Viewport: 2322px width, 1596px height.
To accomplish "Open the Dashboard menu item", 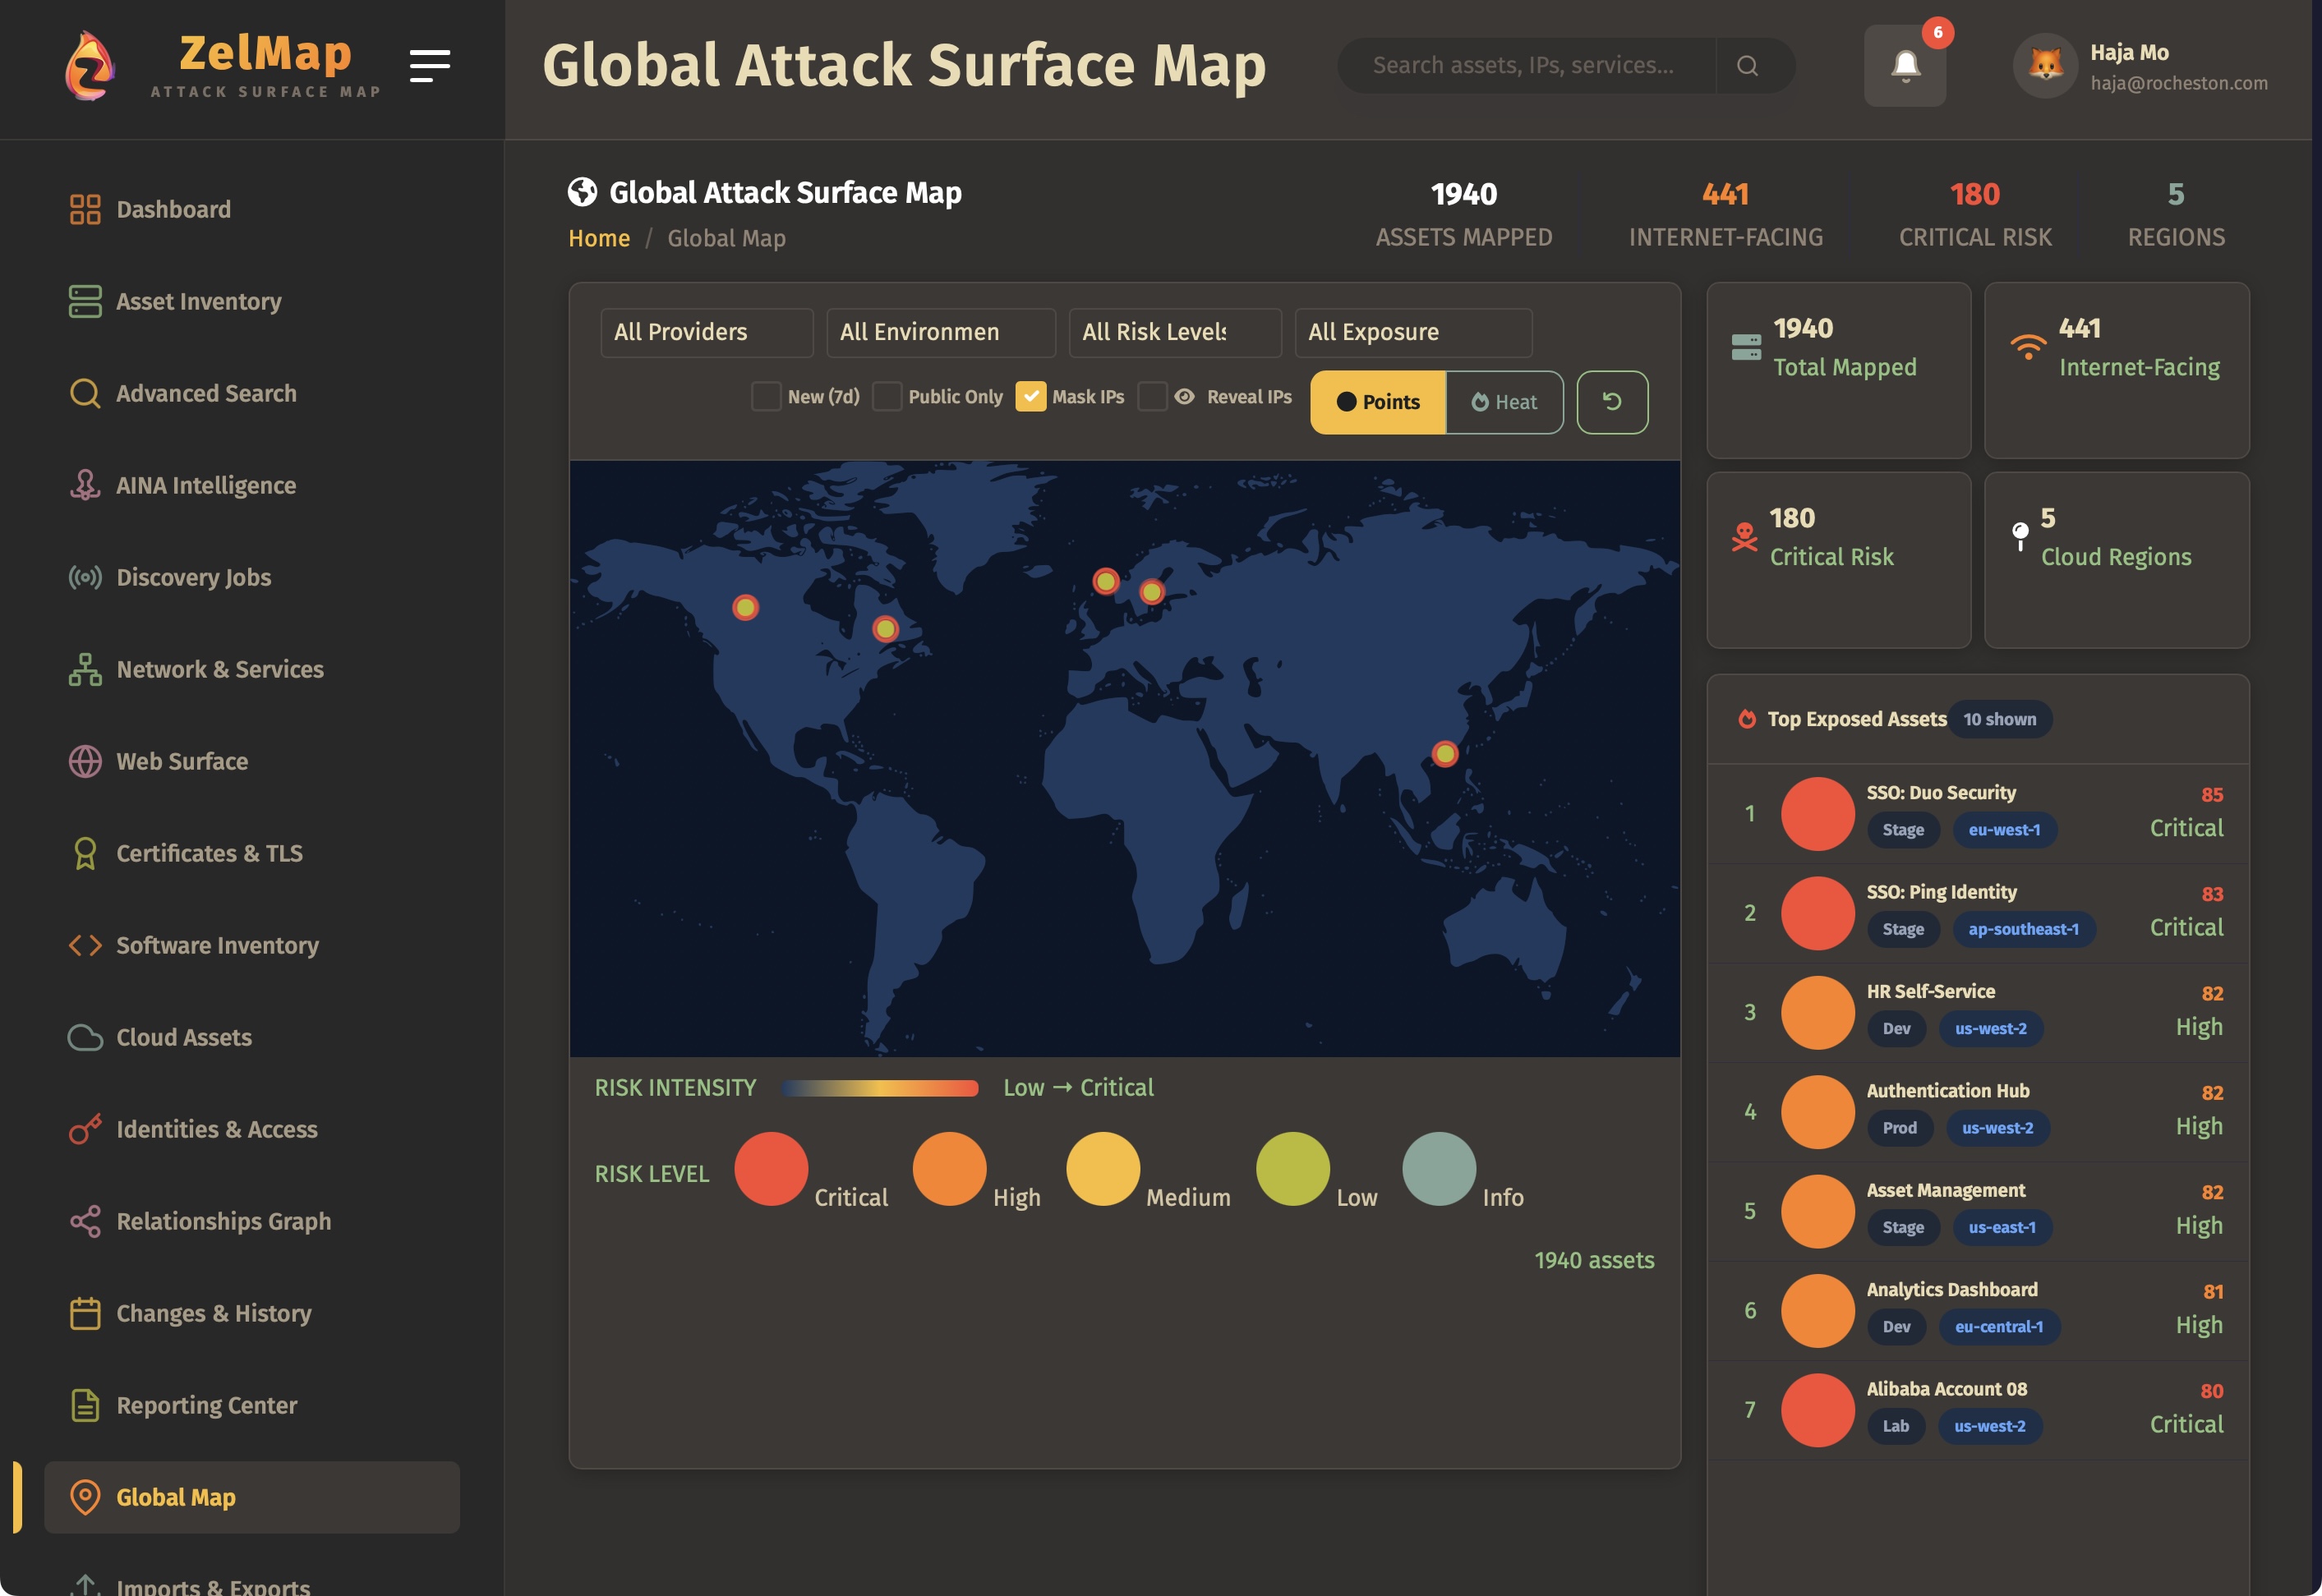I will 174,209.
